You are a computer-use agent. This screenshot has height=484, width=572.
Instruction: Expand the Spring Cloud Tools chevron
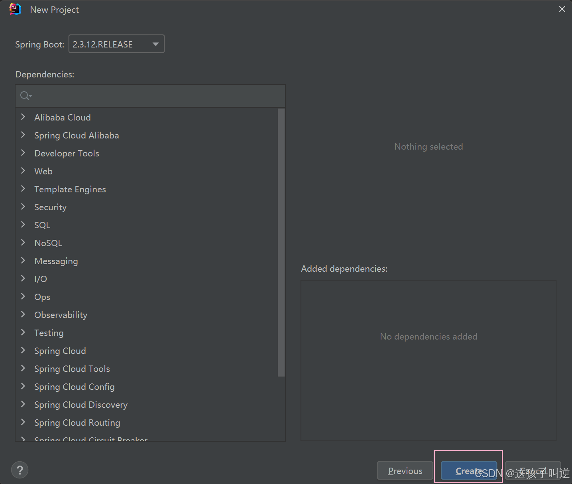pyautogui.click(x=23, y=368)
